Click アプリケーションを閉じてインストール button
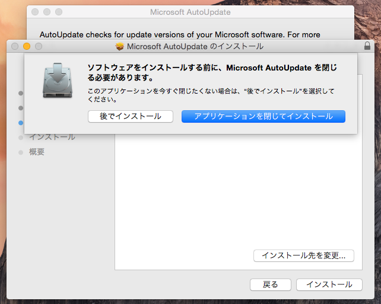 click(x=263, y=117)
